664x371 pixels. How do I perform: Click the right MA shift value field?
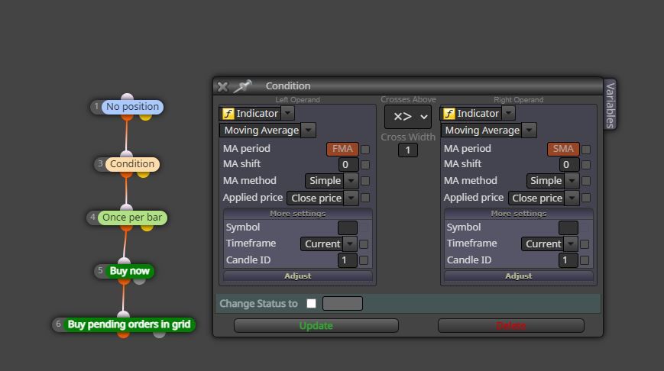tap(569, 165)
